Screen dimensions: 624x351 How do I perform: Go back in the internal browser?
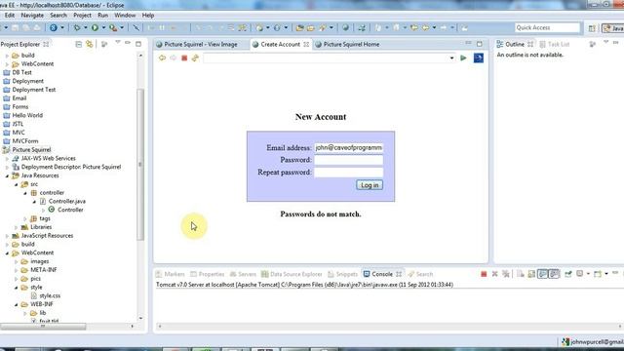[162, 58]
